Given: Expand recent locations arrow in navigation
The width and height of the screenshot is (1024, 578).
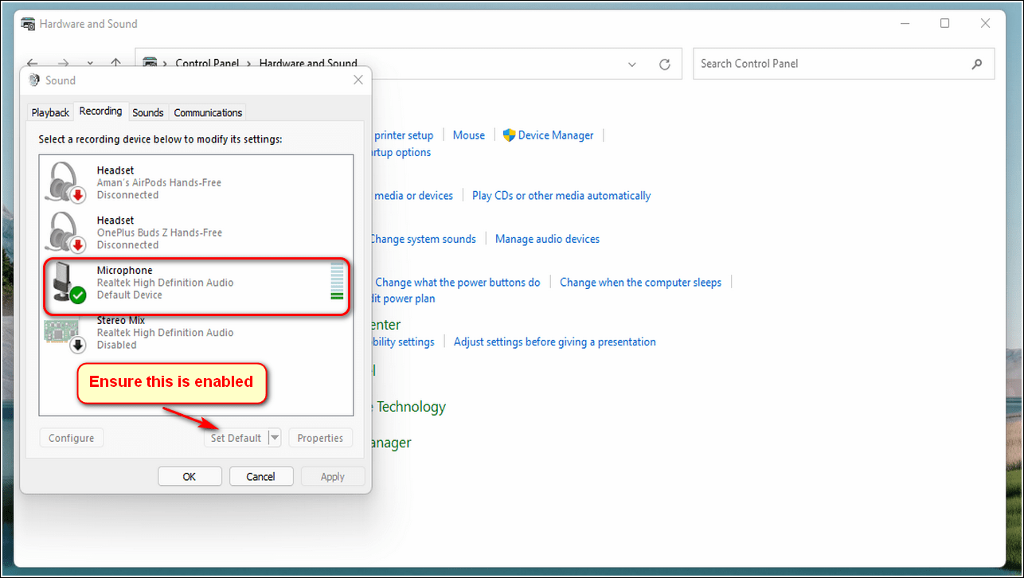Looking at the screenshot, I should click(90, 63).
